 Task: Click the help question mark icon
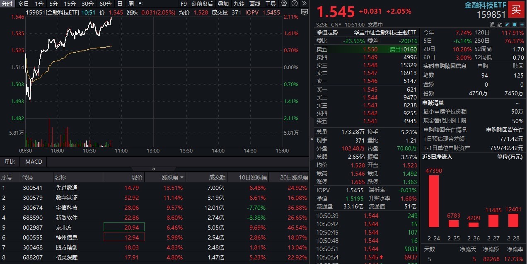coord(294,4)
